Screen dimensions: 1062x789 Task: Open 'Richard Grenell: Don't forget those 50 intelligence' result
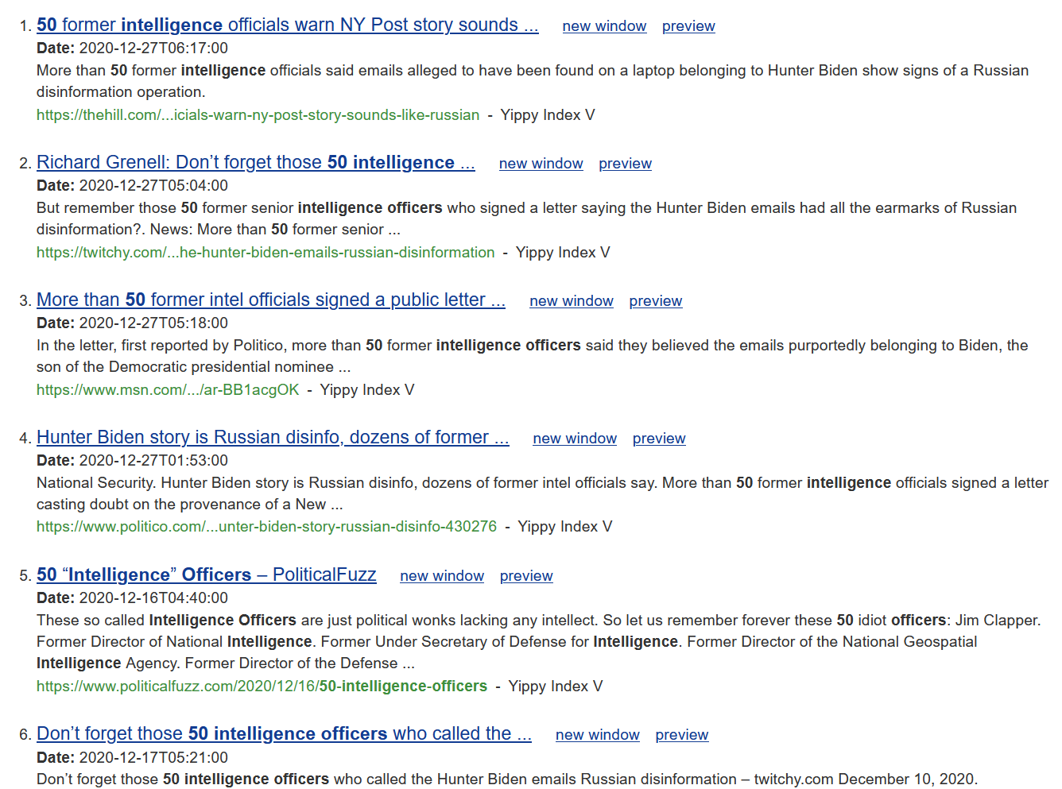[255, 163]
